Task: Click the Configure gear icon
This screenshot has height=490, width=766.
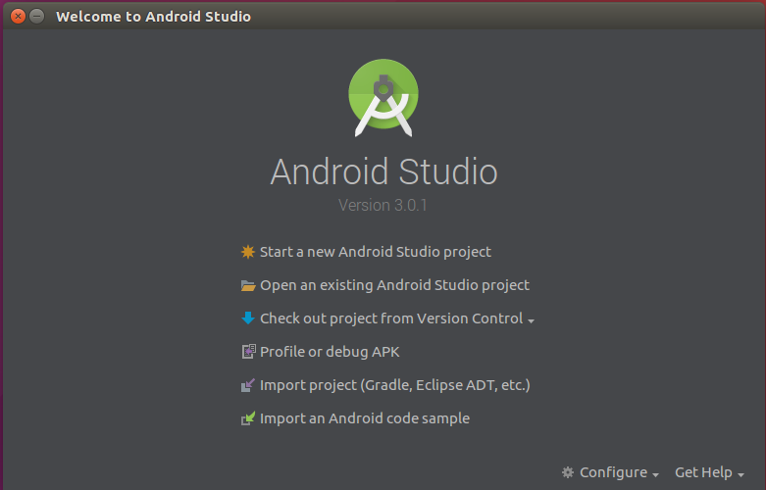Action: click(568, 472)
